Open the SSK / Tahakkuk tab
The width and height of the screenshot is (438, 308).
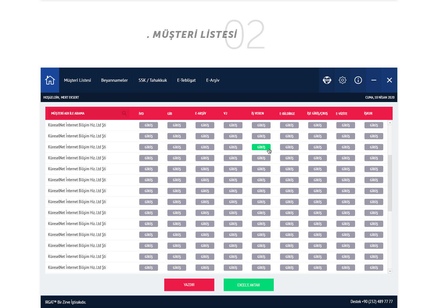pyautogui.click(x=153, y=80)
